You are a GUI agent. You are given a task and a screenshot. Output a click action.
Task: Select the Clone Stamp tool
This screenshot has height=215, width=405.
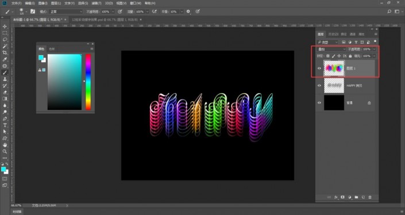point(5,79)
